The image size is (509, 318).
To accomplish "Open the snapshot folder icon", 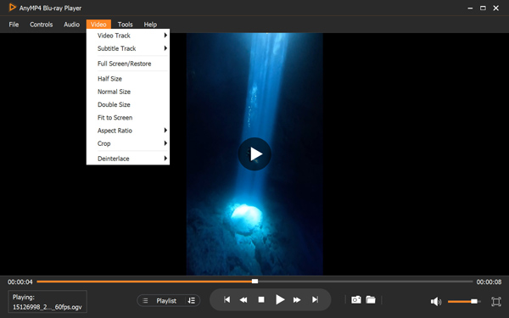I will click(x=371, y=299).
